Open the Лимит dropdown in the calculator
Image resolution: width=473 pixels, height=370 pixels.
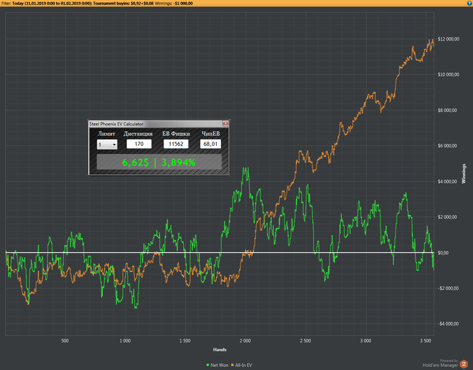[107, 144]
